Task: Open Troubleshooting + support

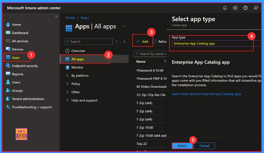Action: pos(32,107)
